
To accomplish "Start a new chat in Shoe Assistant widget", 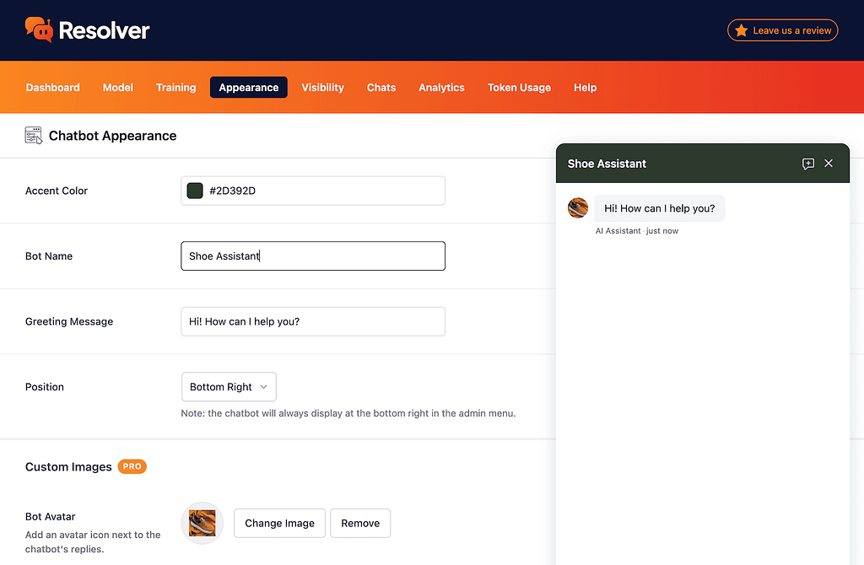I will tap(807, 164).
